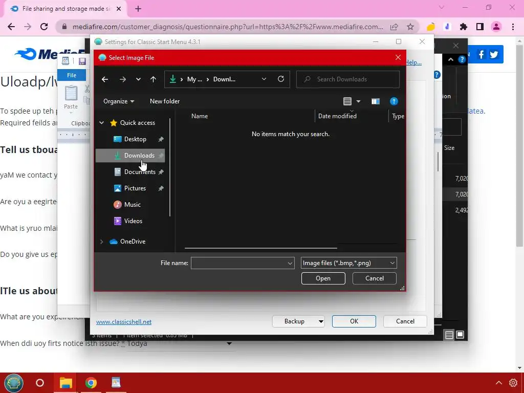The height and width of the screenshot is (393, 524).
Task: Click the forward arrow in file dialog
Action: point(123,79)
